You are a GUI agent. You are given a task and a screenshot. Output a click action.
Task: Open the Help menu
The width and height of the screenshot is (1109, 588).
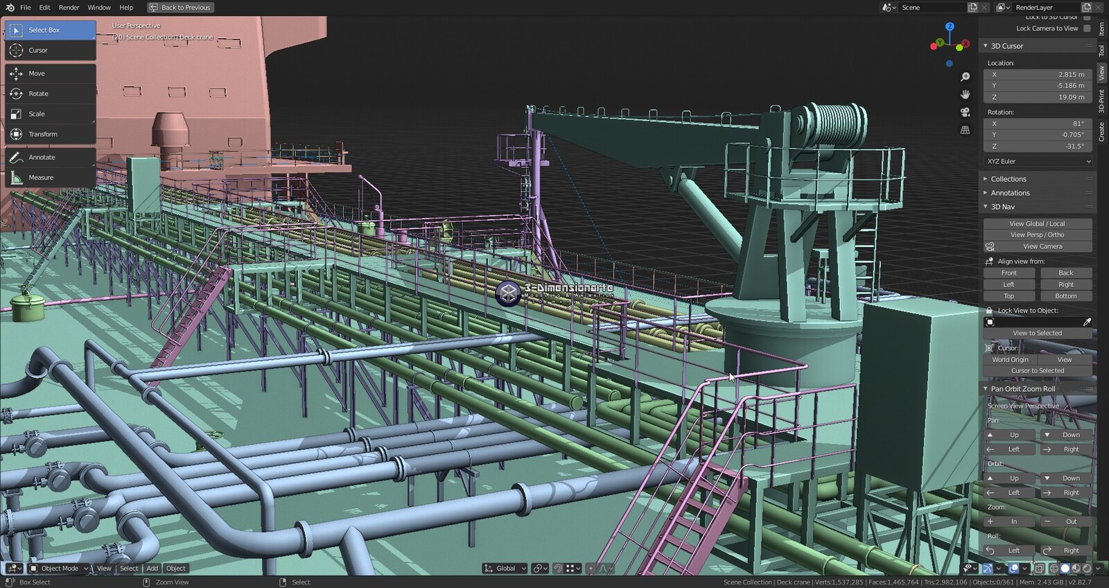click(126, 7)
